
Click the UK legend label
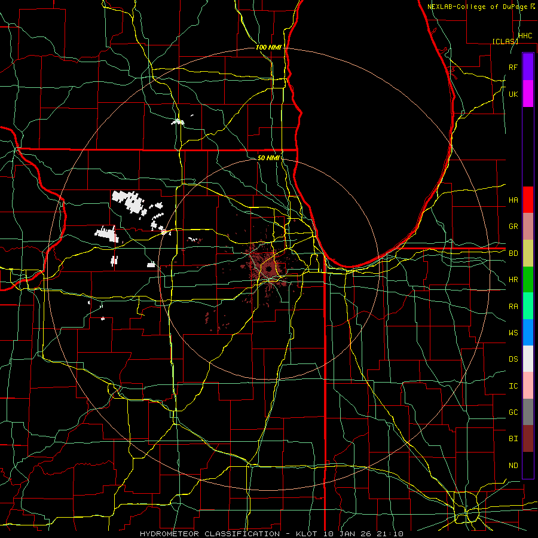tap(513, 94)
